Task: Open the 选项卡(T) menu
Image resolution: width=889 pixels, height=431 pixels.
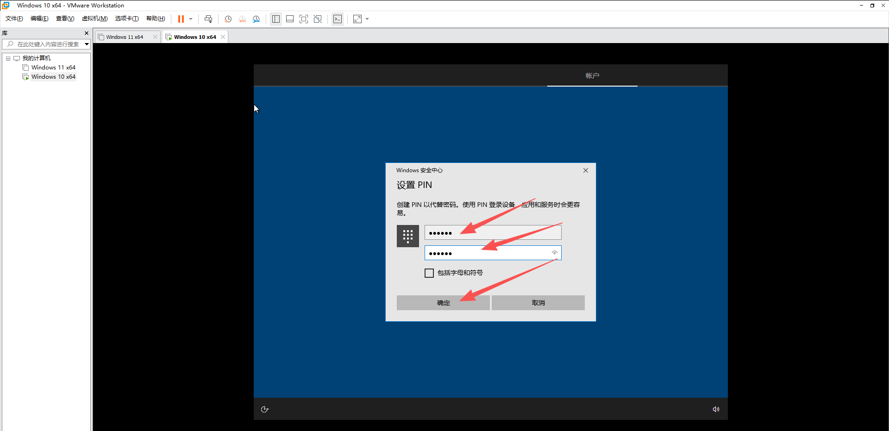Action: pyautogui.click(x=127, y=19)
